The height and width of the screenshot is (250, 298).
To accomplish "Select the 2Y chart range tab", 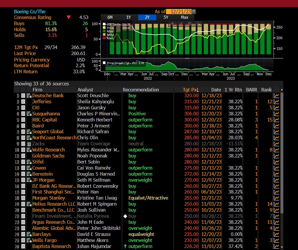I will (x=147, y=17).
